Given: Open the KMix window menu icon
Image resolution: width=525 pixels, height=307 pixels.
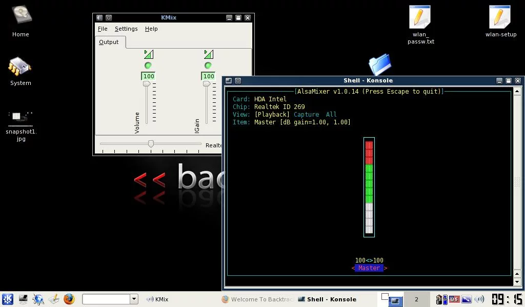Looking at the screenshot, I should click(x=99, y=18).
